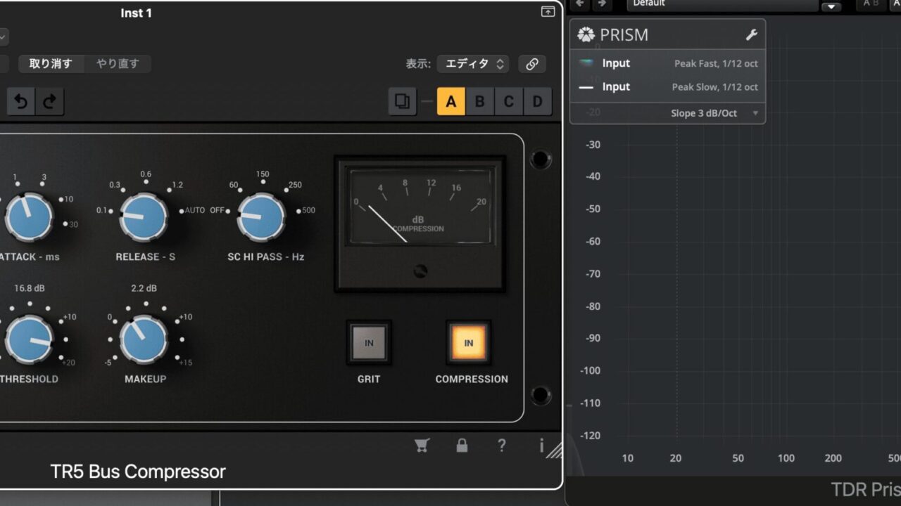Switch to preset slot D
901x506 pixels.
[537, 102]
